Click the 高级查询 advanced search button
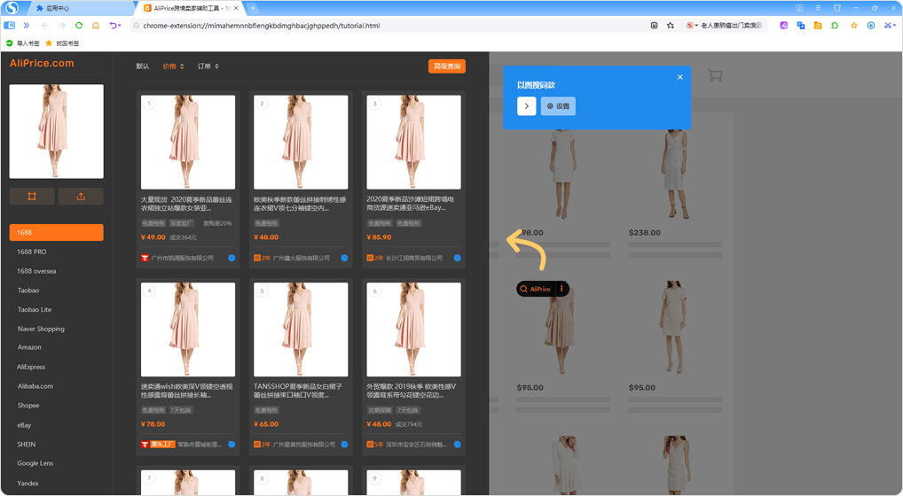This screenshot has width=903, height=496. coord(446,66)
